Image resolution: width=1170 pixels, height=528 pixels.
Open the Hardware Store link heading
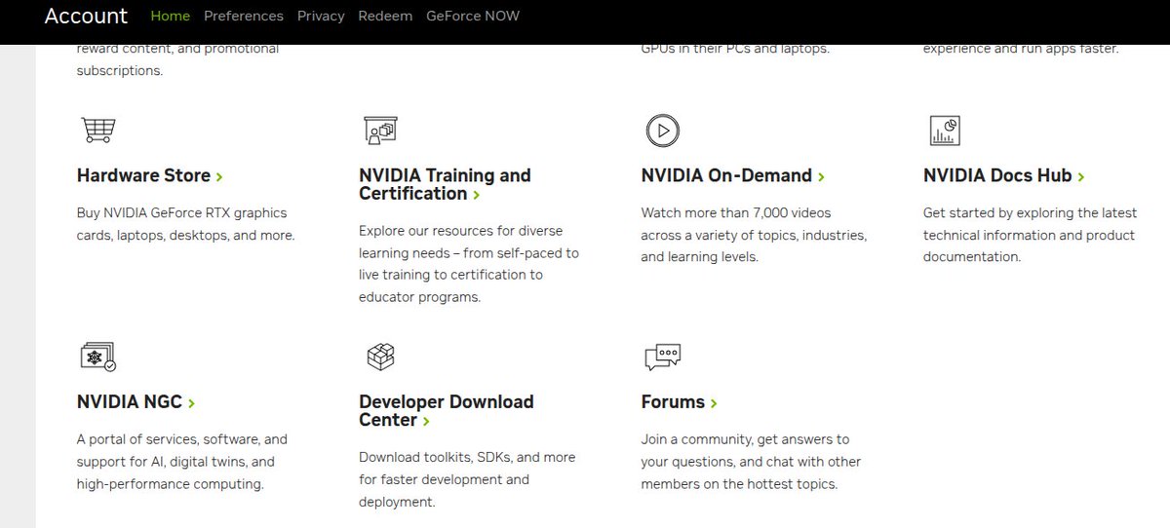pyautogui.click(x=150, y=175)
